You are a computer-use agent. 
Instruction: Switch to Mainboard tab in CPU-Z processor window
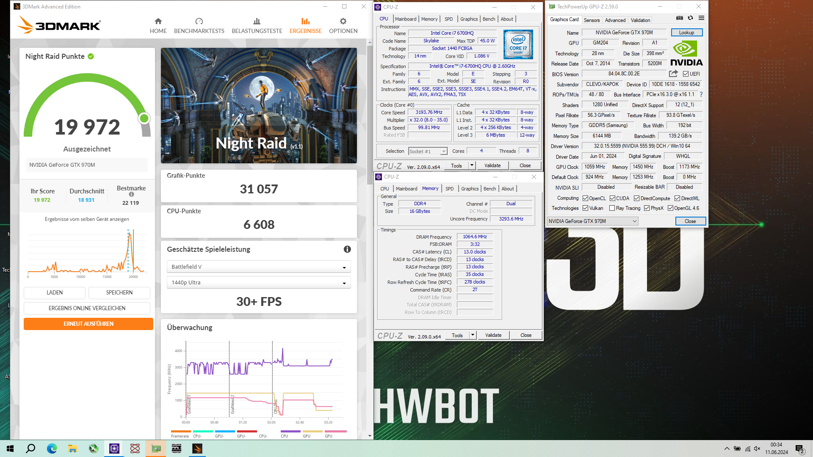(406, 19)
